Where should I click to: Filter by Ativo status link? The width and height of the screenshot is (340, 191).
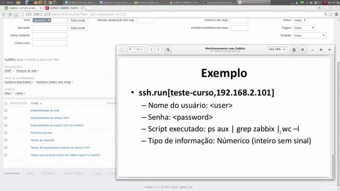coord(7,93)
